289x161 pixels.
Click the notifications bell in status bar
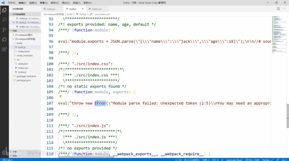[284, 160]
